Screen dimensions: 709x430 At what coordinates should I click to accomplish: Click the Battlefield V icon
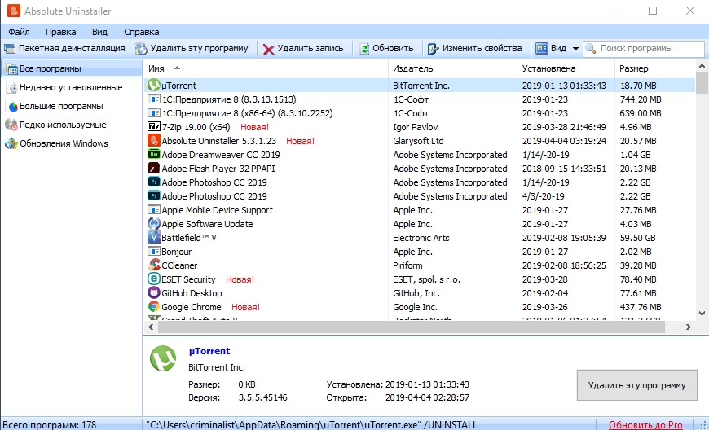[x=154, y=238]
